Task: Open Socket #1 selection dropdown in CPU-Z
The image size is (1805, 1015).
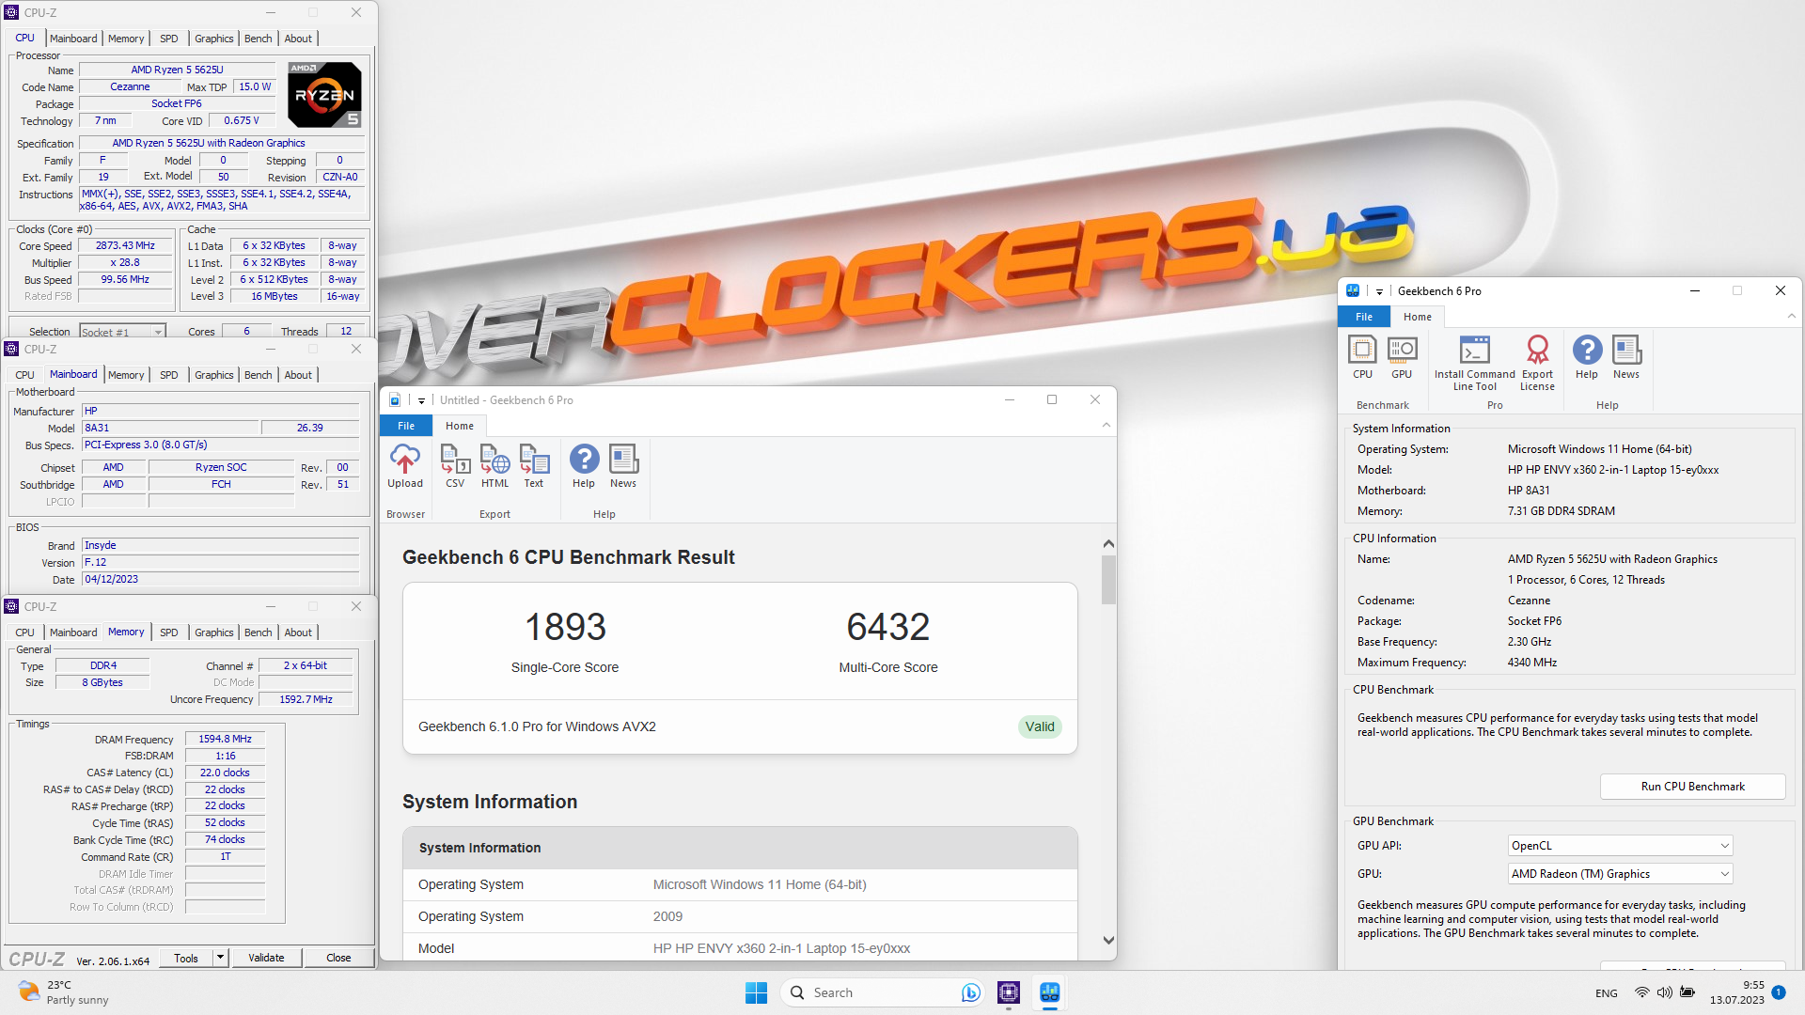Action: 122,332
